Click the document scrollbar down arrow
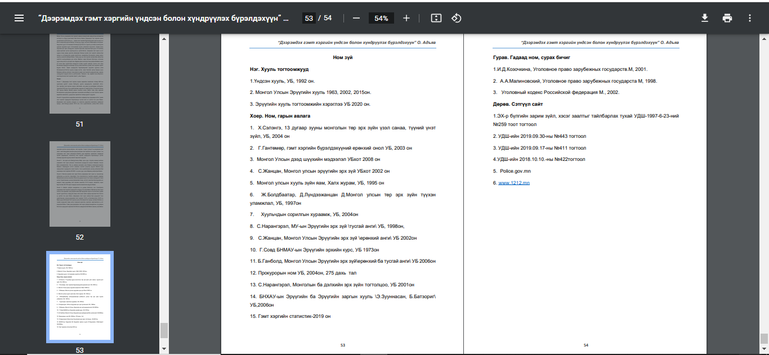Image resolution: width=769 pixels, height=355 pixels. click(764, 349)
